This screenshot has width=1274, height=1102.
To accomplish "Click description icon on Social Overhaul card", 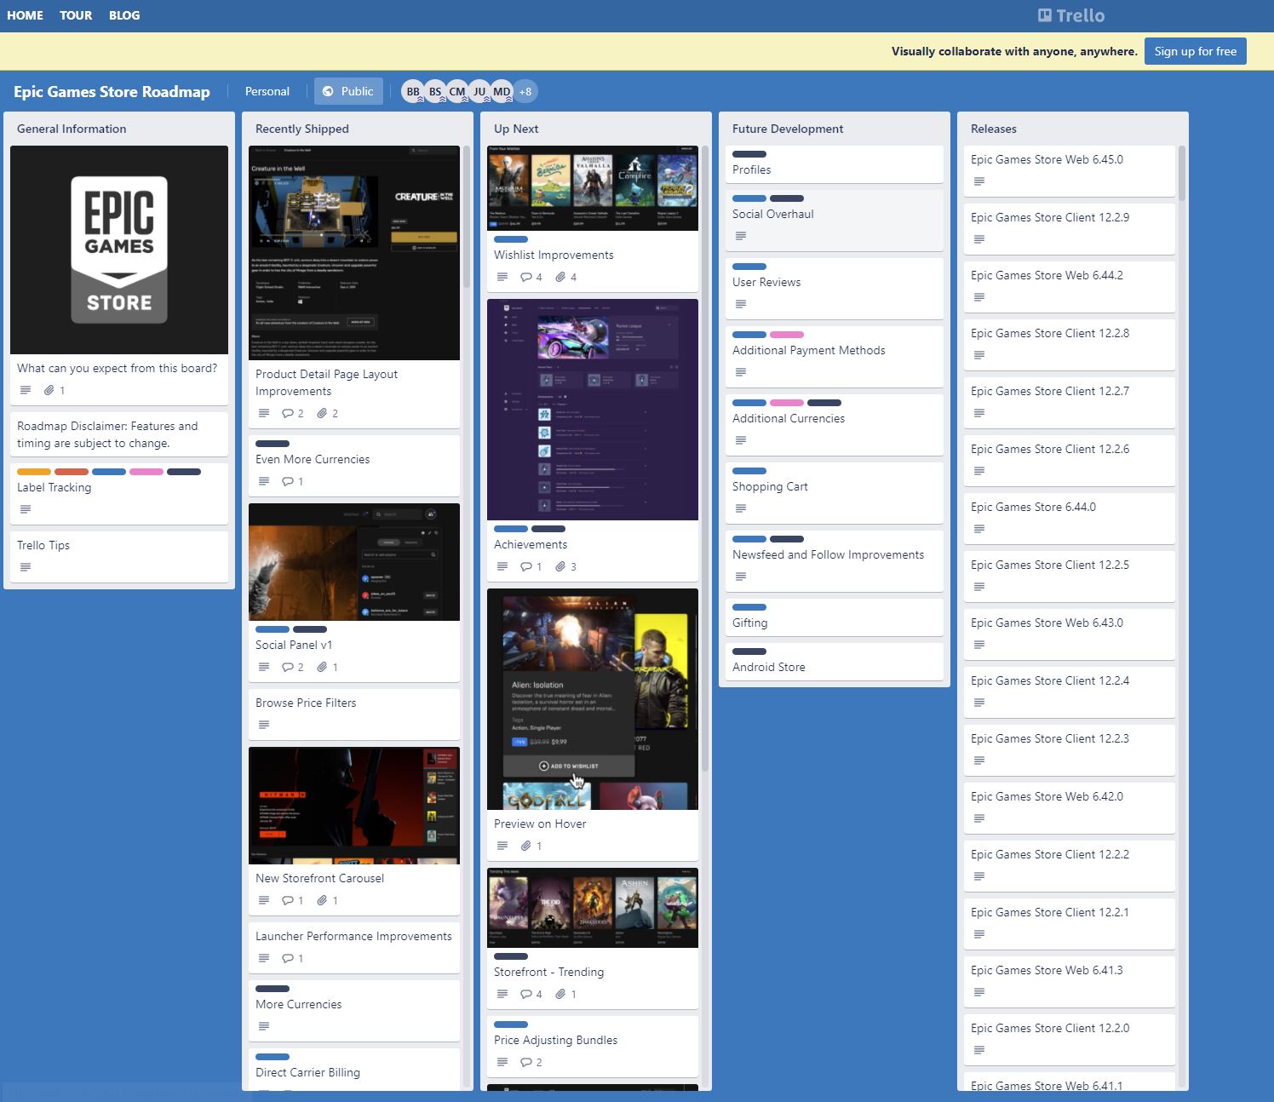I will point(741,236).
